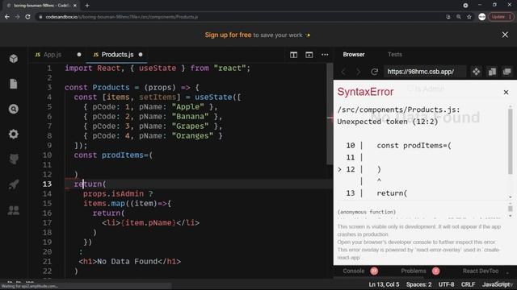Image resolution: width=517 pixels, height=290 pixels.
Task: Refresh the preview browser
Action: pyautogui.click(x=374, y=72)
